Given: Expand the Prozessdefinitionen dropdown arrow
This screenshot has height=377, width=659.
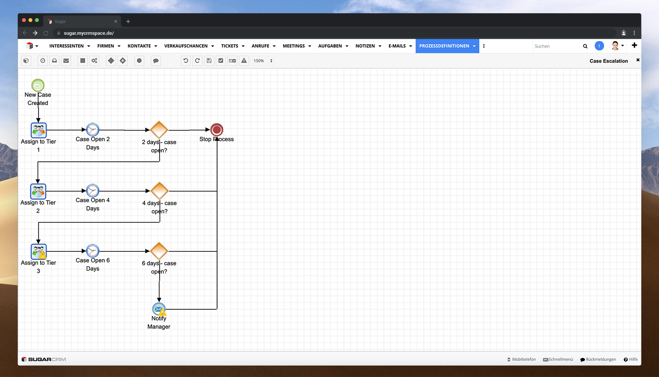Looking at the screenshot, I should point(474,46).
